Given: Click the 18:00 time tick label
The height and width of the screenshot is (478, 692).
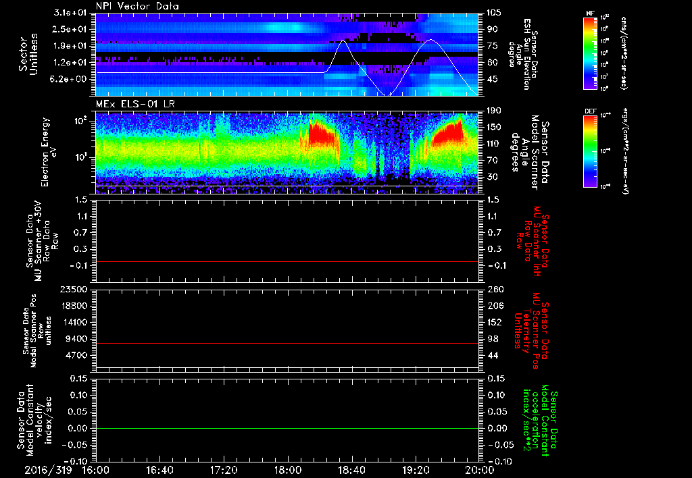Looking at the screenshot, I should [x=288, y=470].
